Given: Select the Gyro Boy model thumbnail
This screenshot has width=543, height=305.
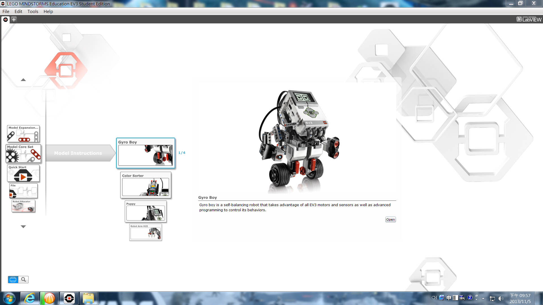Looking at the screenshot, I should point(146,153).
